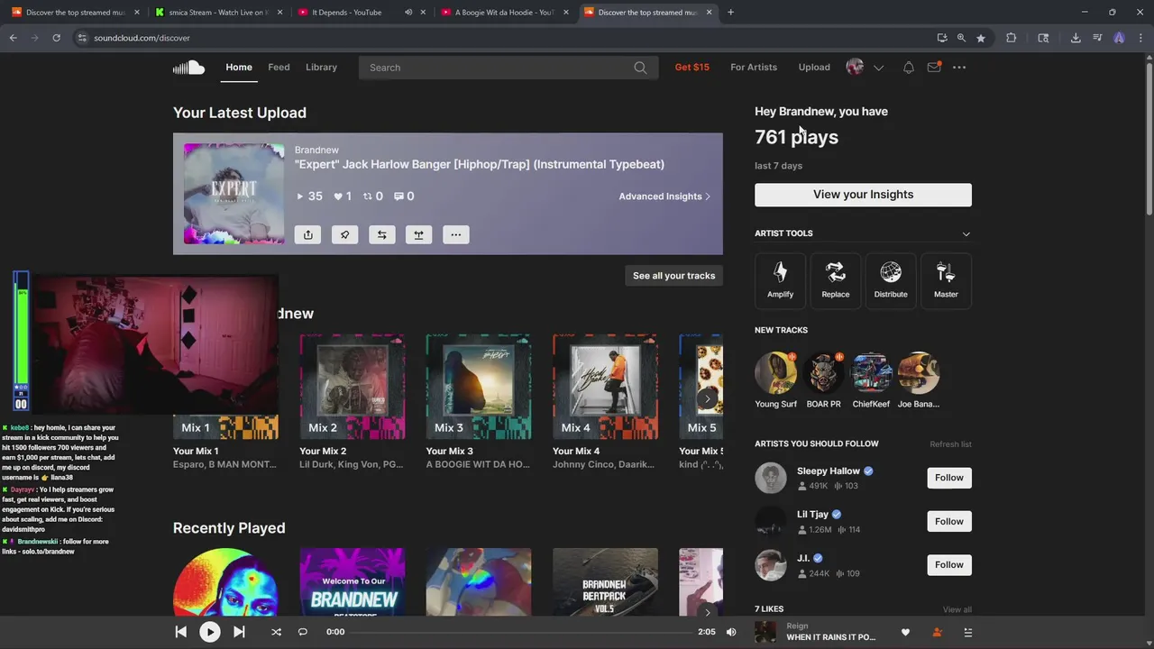Toggle shuffle in the player bar
The width and height of the screenshot is (1154, 649).
click(276, 632)
